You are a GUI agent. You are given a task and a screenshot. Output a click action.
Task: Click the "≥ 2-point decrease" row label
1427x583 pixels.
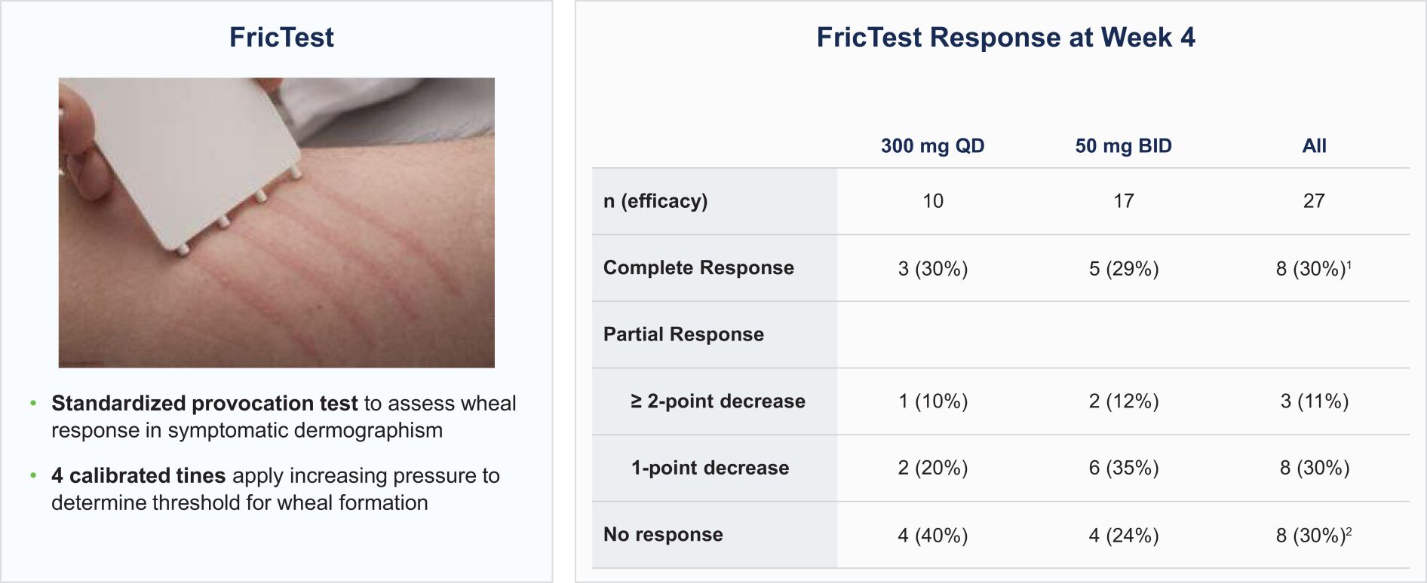tap(718, 401)
